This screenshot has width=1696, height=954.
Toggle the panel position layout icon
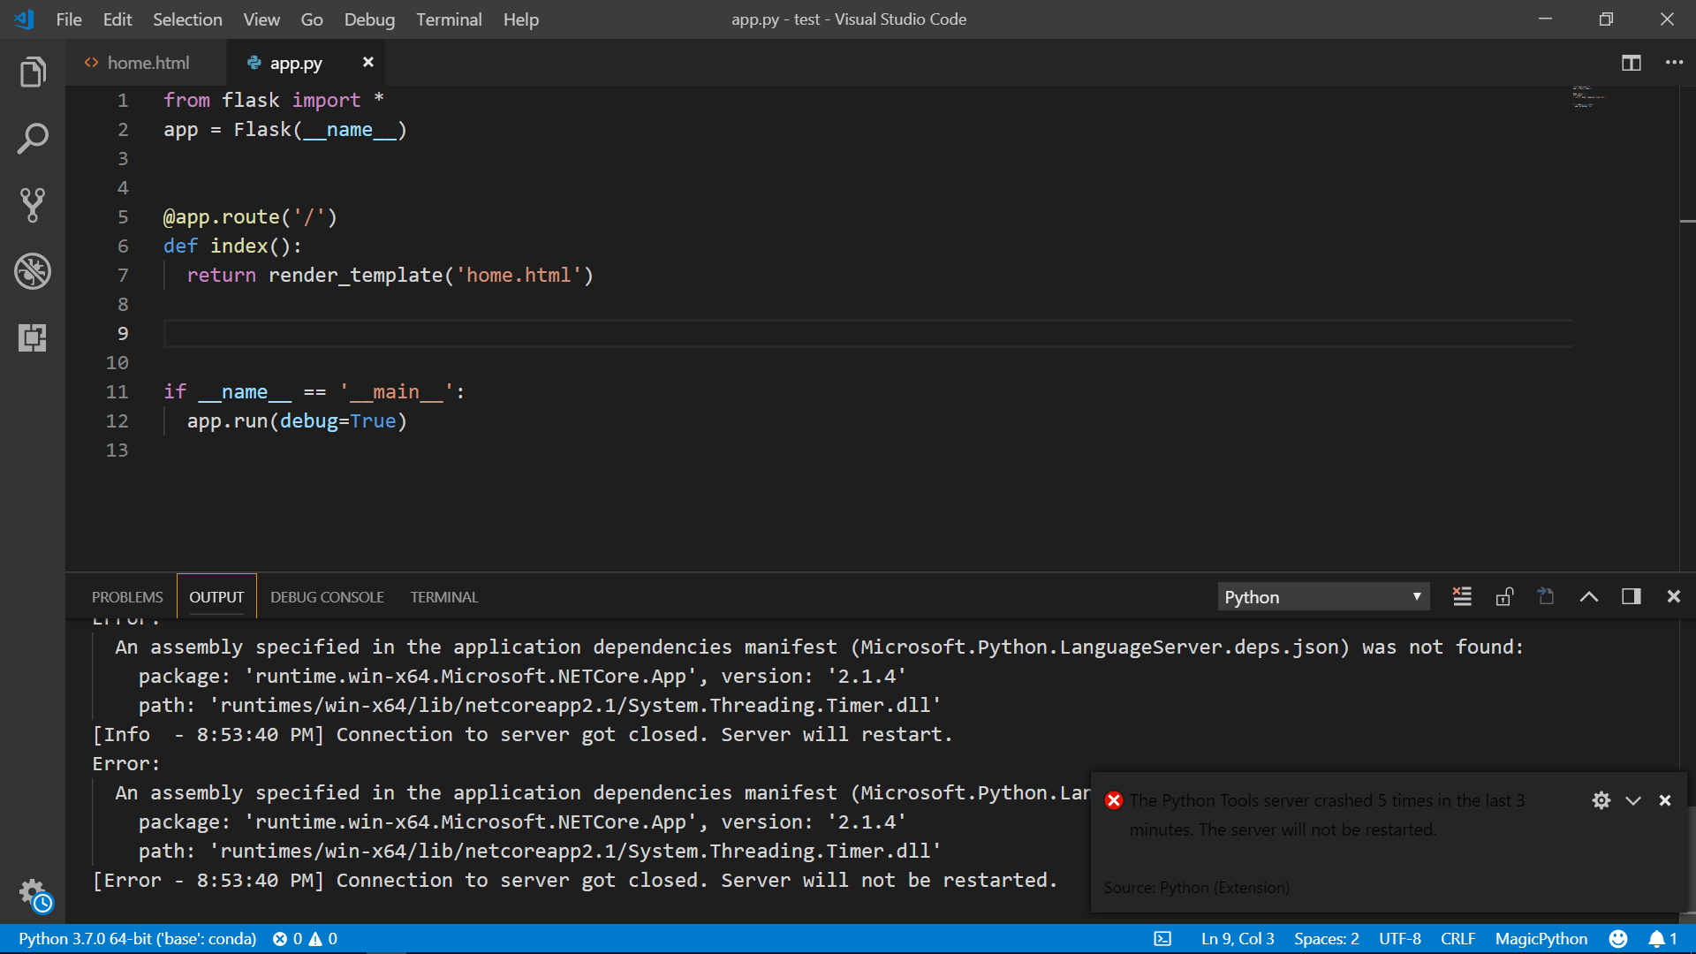click(x=1631, y=596)
